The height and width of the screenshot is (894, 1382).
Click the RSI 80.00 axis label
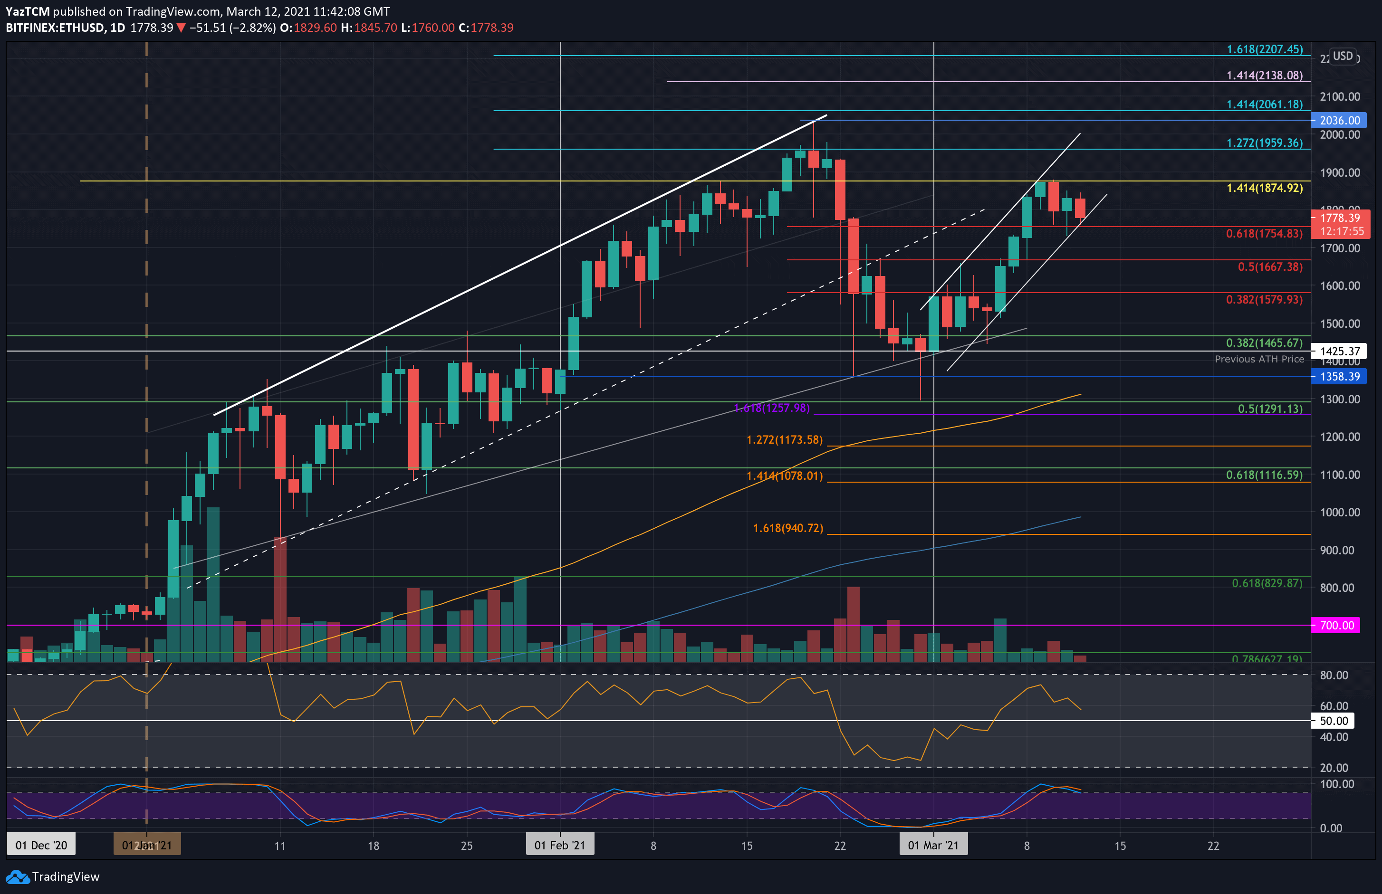coord(1334,675)
